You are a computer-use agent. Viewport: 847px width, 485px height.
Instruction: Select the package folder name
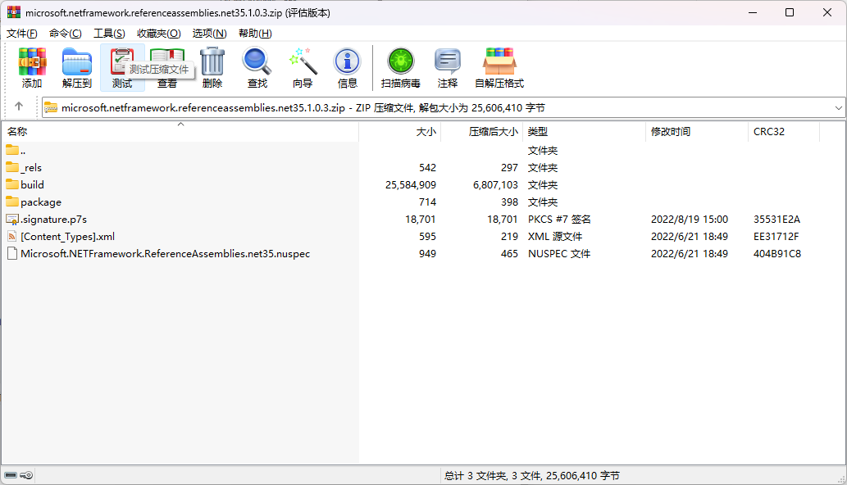[41, 202]
